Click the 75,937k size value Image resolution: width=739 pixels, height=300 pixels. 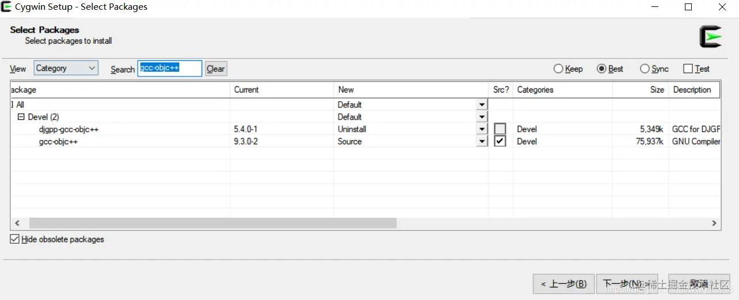650,141
